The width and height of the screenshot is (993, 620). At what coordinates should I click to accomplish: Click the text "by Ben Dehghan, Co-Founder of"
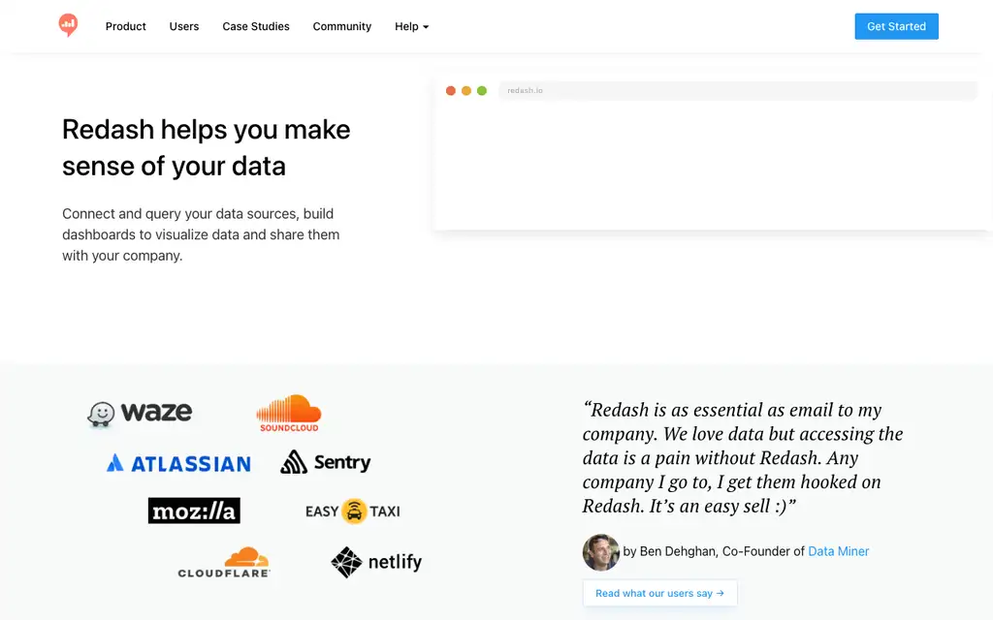click(715, 551)
